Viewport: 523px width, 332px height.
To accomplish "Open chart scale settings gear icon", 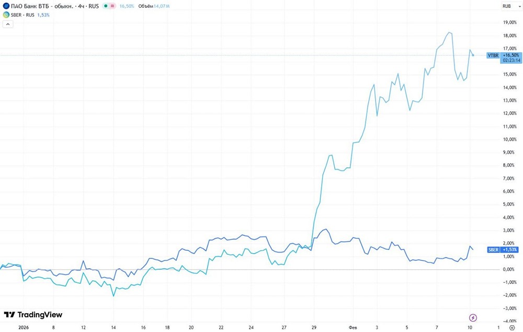I will point(512,328).
